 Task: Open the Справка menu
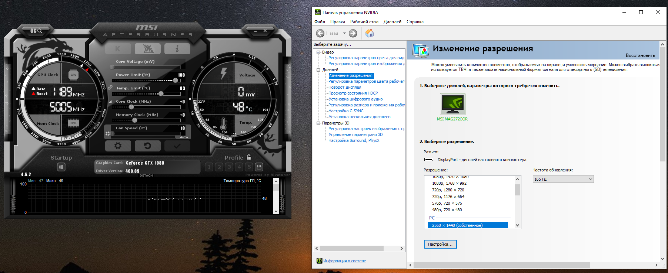click(x=415, y=22)
